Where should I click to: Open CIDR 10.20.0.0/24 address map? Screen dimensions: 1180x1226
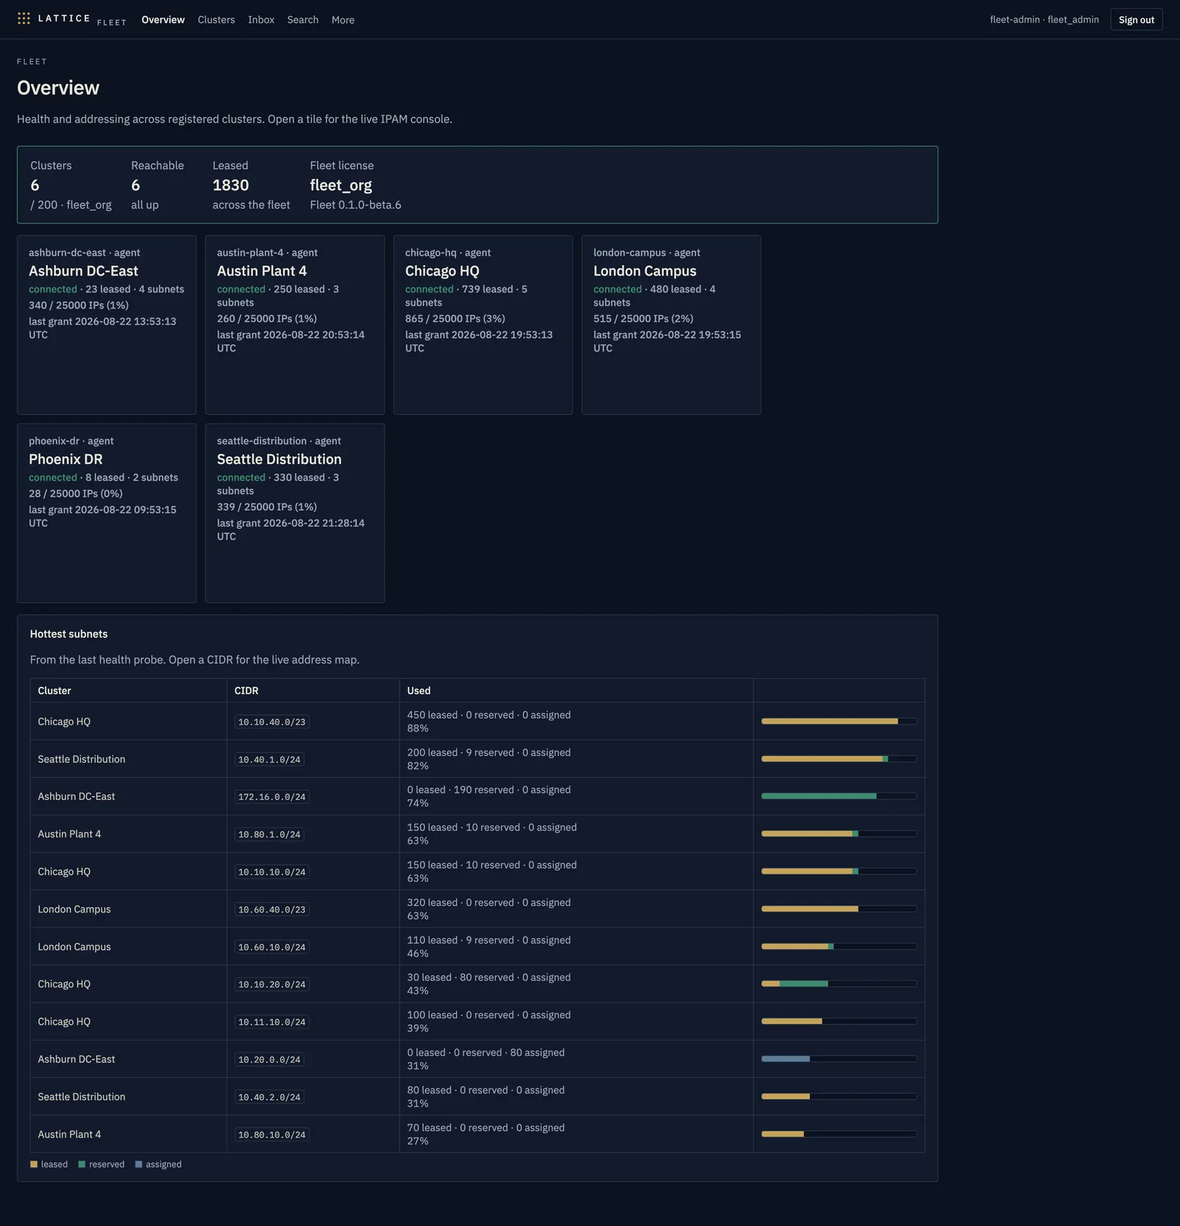coord(269,1059)
